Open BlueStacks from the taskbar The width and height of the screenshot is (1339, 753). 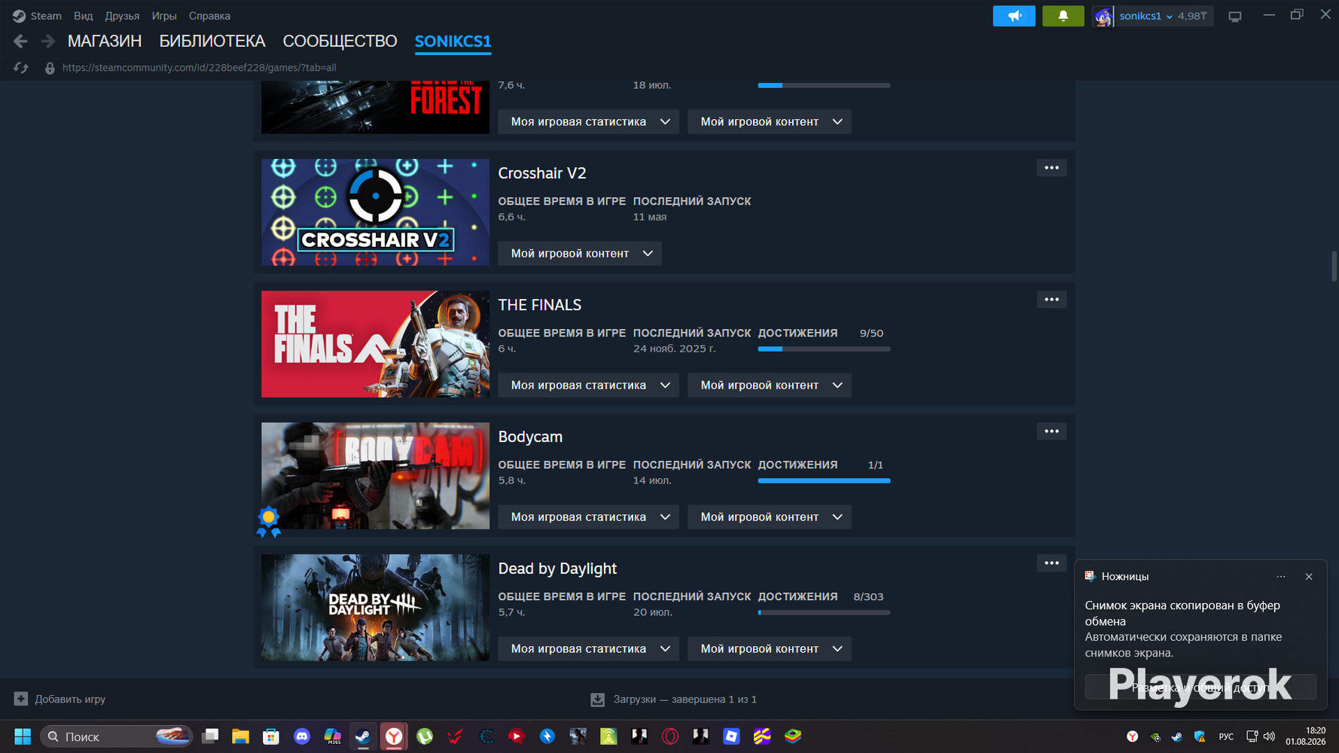click(x=793, y=736)
